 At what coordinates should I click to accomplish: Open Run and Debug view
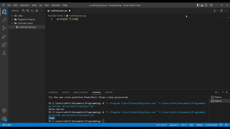pos(4,37)
